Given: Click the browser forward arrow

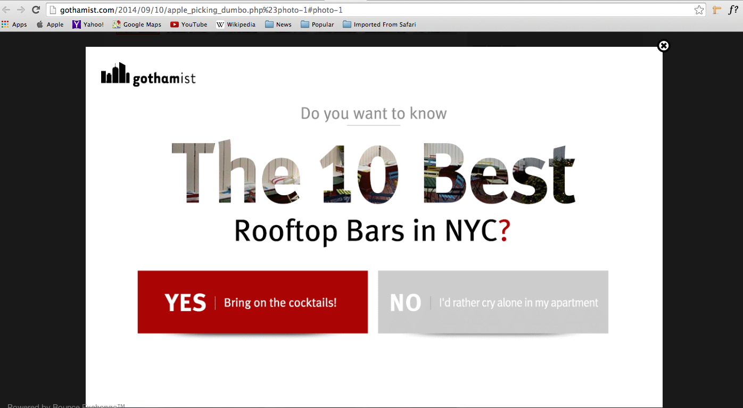Looking at the screenshot, I should coord(21,10).
